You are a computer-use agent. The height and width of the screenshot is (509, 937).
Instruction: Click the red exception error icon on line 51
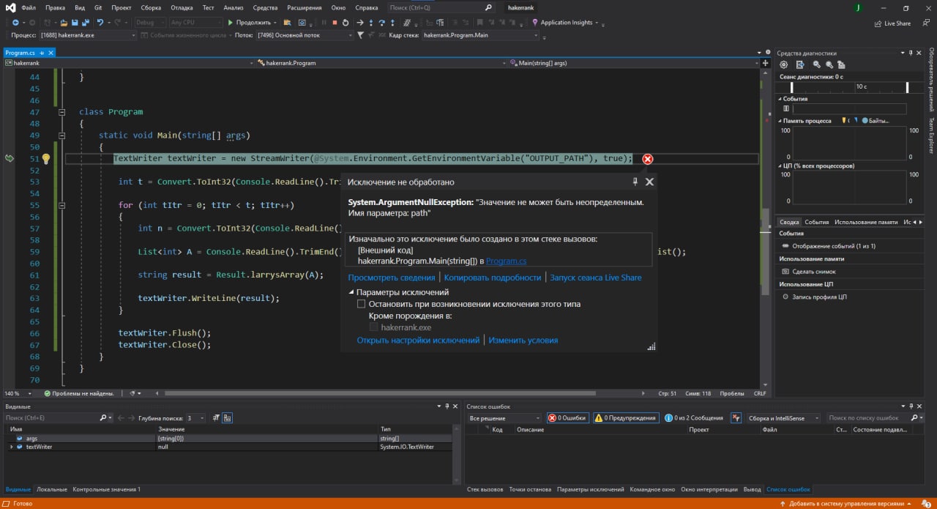pos(647,159)
